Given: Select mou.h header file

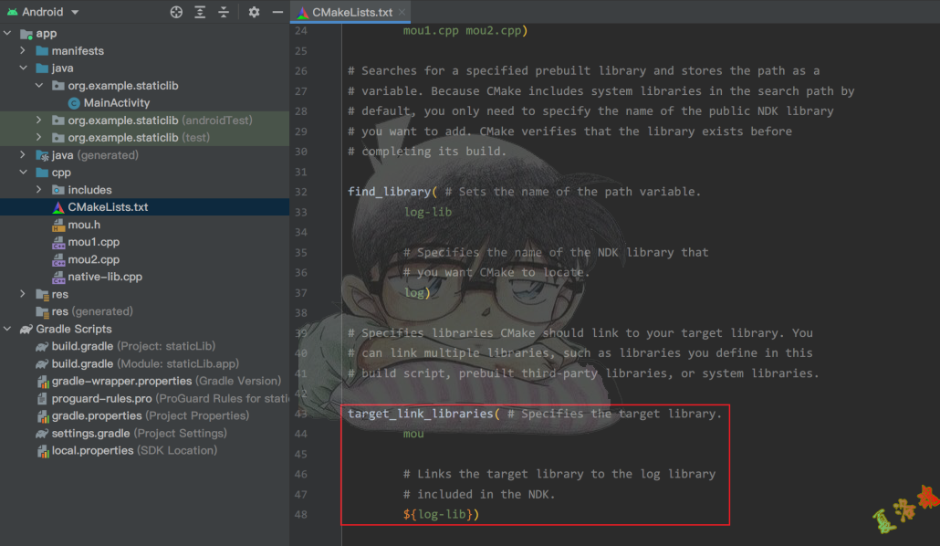Looking at the screenshot, I should click(x=84, y=225).
